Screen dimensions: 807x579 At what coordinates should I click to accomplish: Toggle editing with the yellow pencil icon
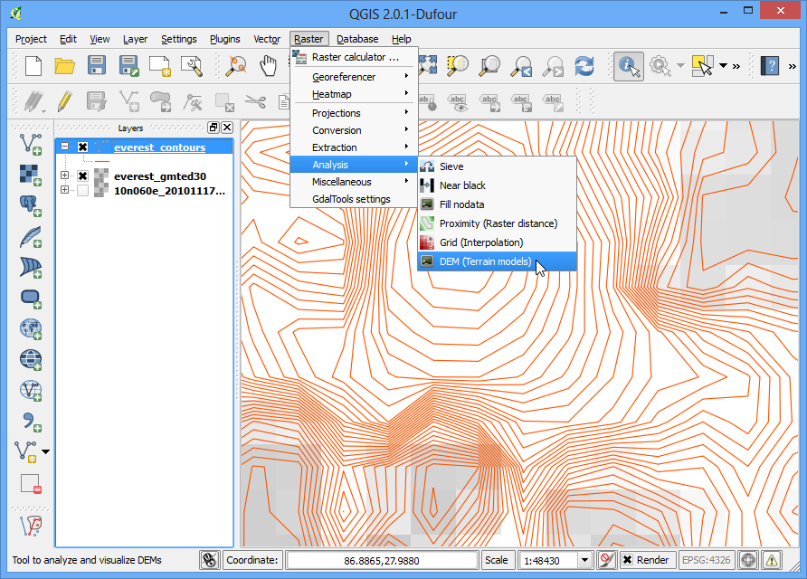click(x=65, y=101)
